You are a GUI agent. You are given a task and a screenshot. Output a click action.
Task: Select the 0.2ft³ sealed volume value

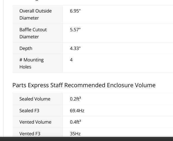point(75,99)
